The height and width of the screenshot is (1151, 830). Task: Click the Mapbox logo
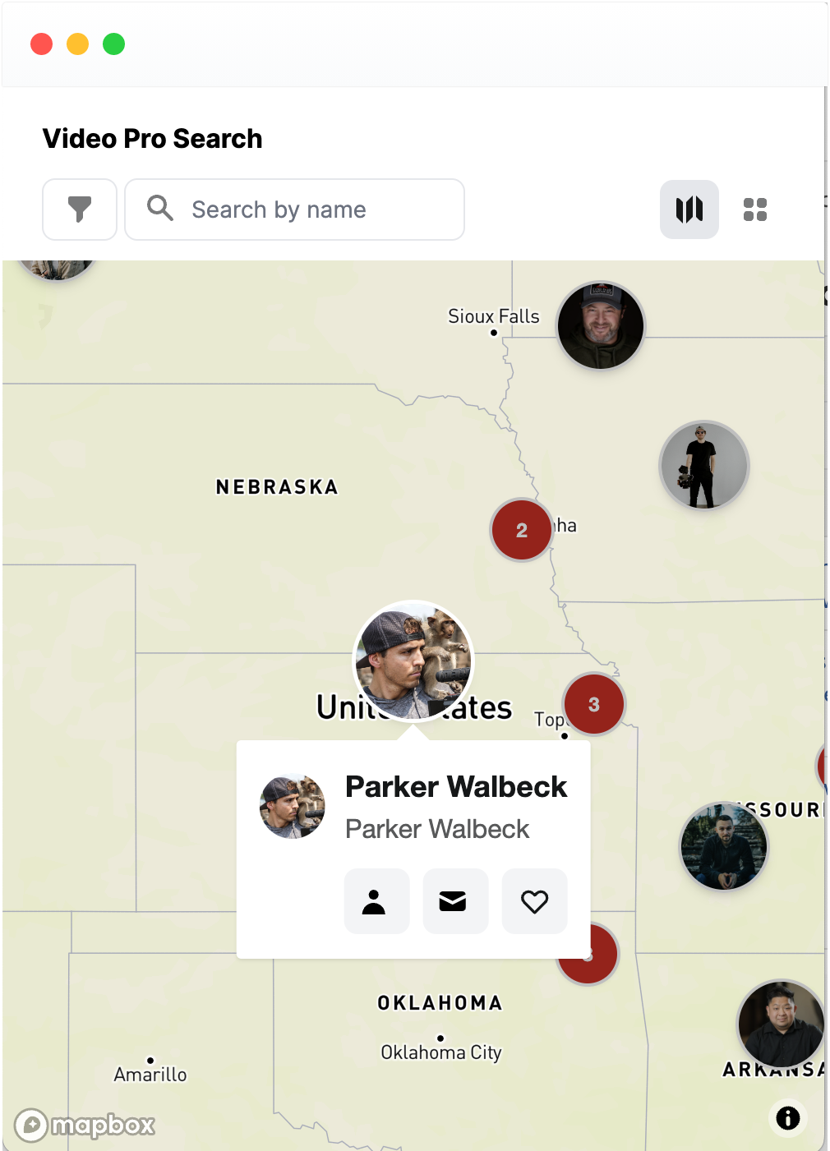85,1124
